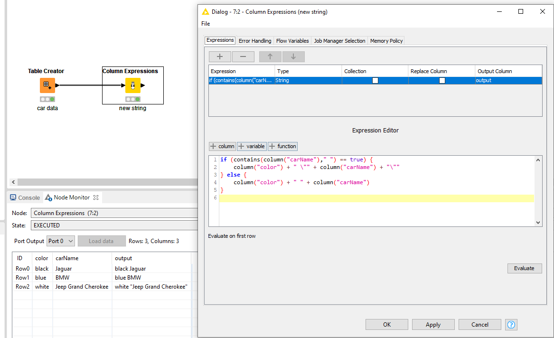This screenshot has height=338, width=554.
Task: Click the add column button
Action: point(222,146)
